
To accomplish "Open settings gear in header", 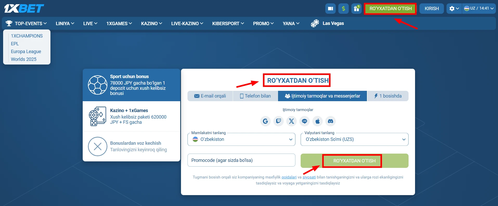I will pyautogui.click(x=454, y=9).
